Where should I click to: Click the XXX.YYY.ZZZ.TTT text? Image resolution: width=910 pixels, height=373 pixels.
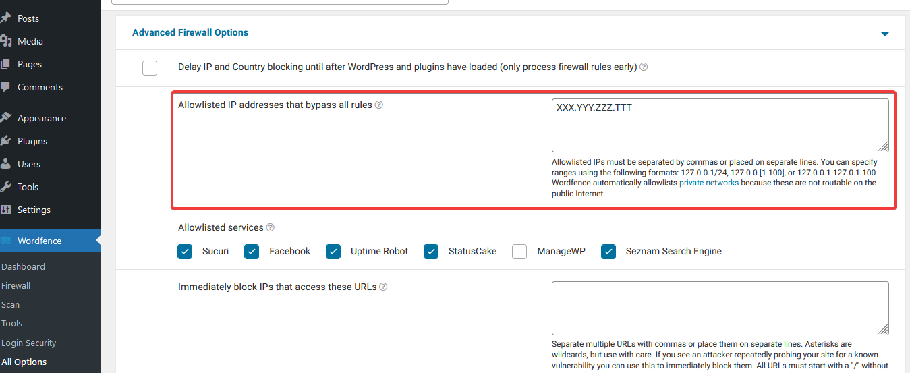[594, 107]
